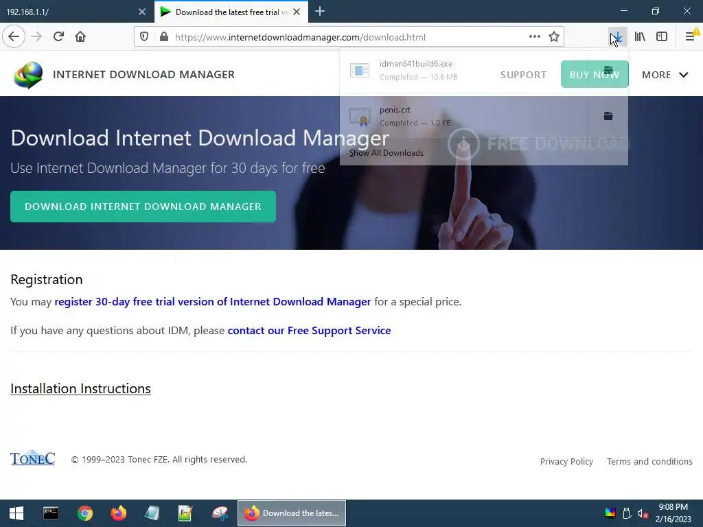Click the Internet Download Manager globe logo
Viewport: 703px width, 527px height.
pos(28,74)
